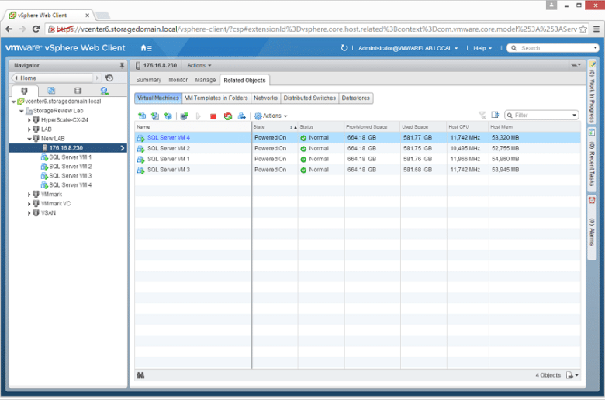This screenshot has height=400, width=605.
Task: Open the Help dropdown menu
Action: (x=482, y=48)
